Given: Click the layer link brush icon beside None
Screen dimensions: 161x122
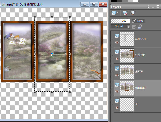Looking at the screenshot, I should (134, 21).
